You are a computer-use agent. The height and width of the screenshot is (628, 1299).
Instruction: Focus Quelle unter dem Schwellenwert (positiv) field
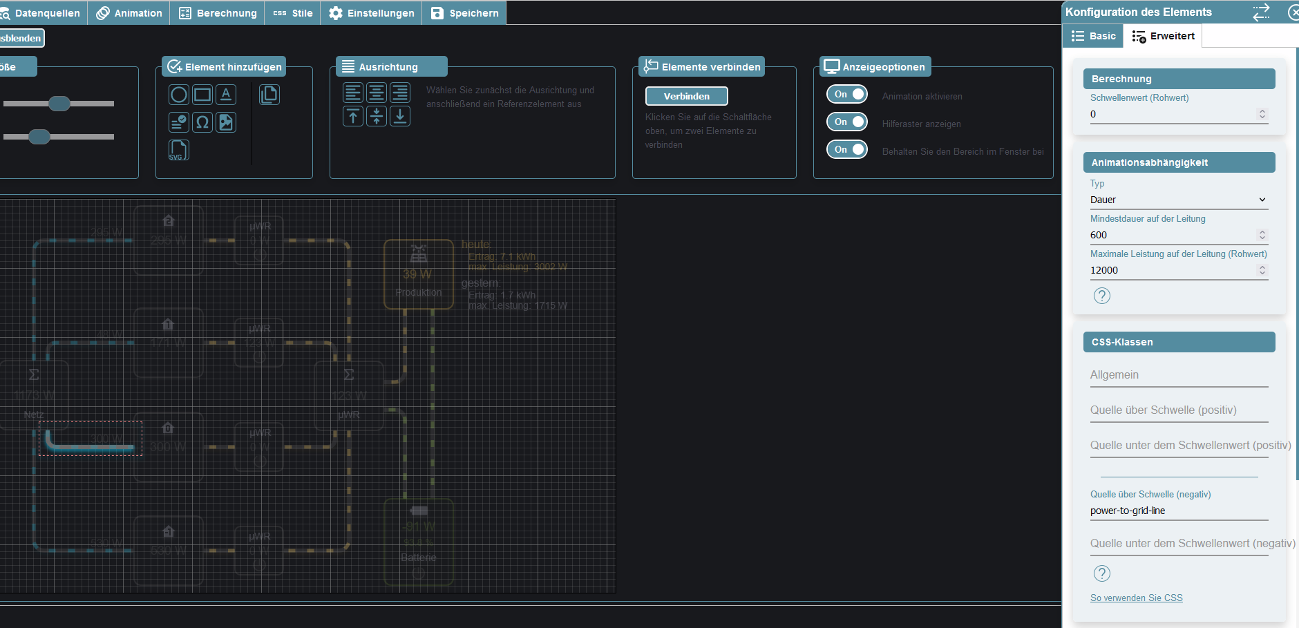(x=1179, y=446)
